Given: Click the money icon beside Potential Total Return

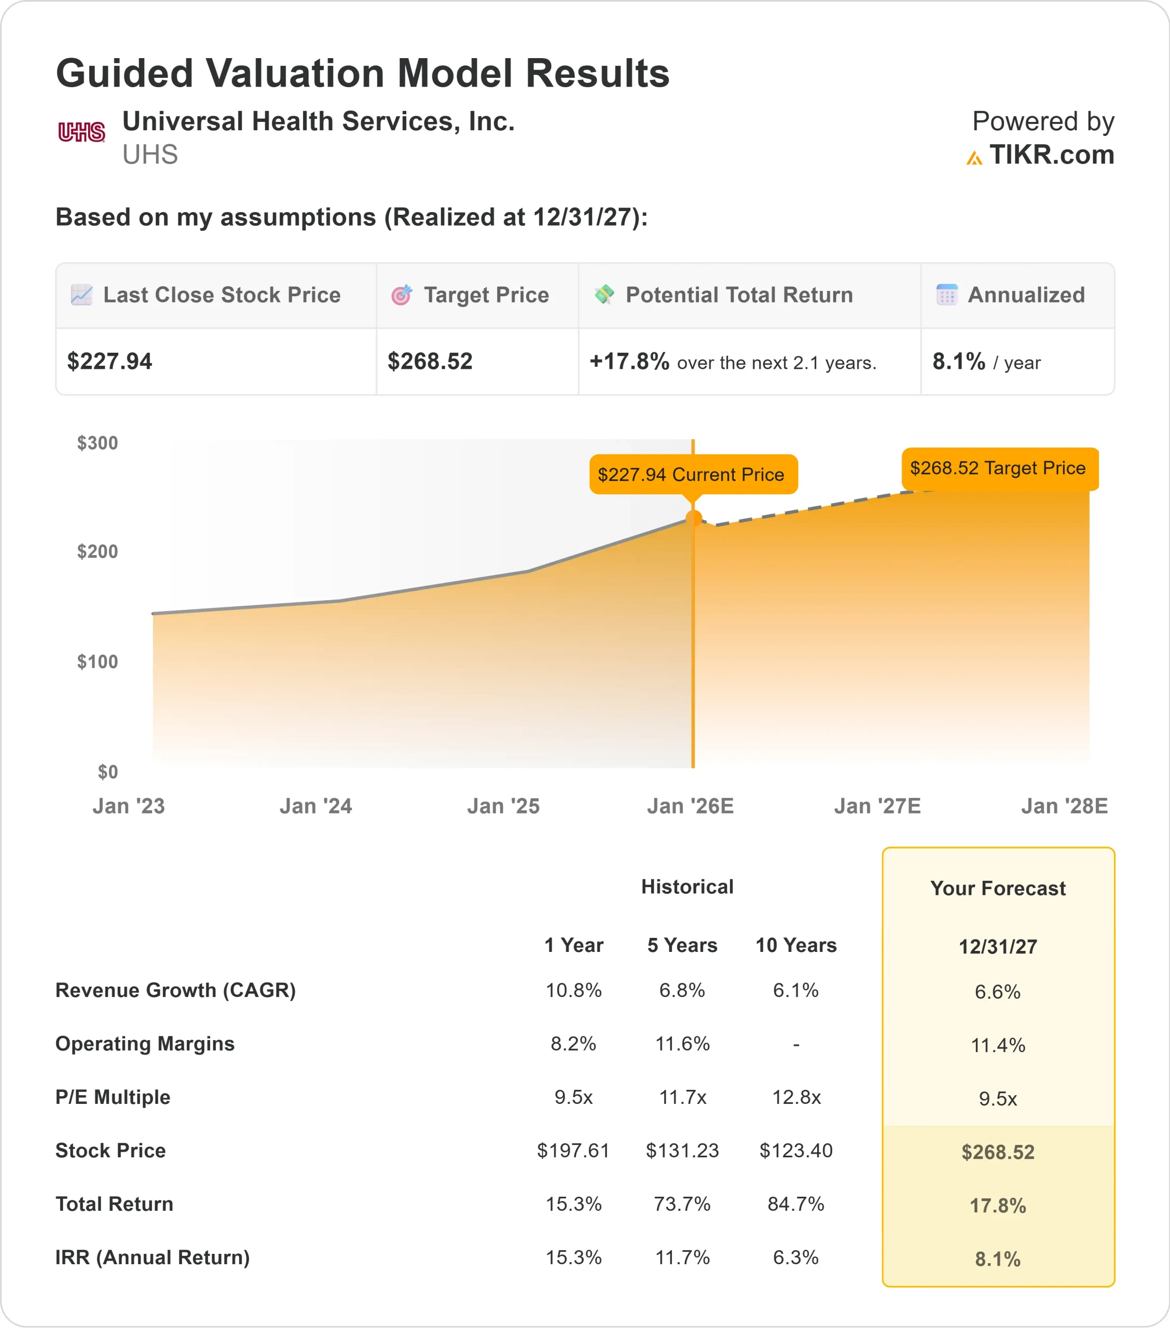Looking at the screenshot, I should [x=604, y=294].
